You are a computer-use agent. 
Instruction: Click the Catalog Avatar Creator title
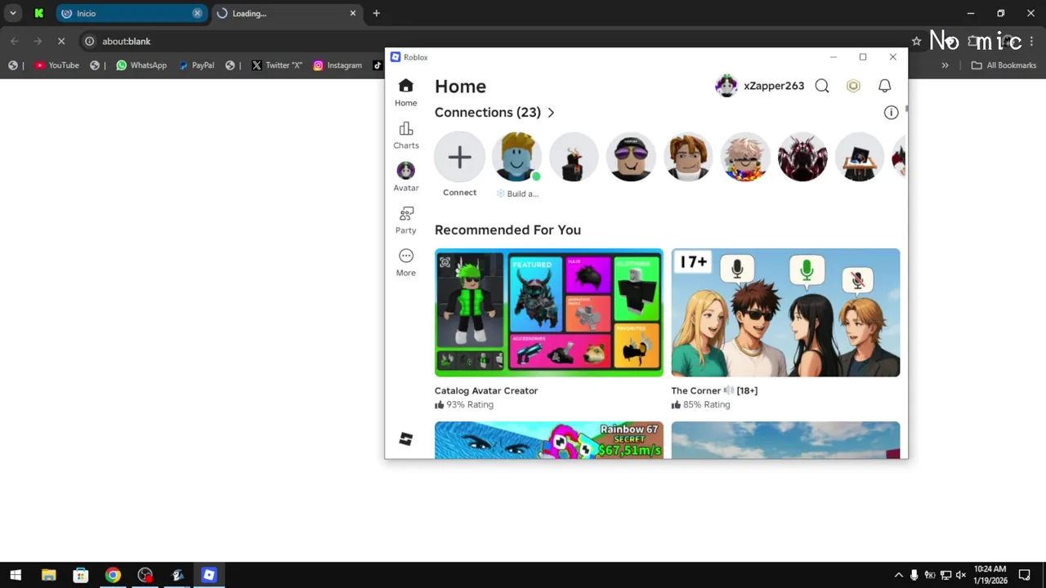[x=486, y=390]
